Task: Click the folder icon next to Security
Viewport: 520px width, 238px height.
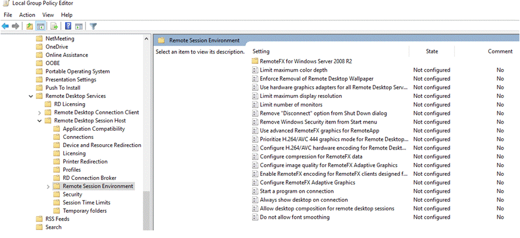Action: click(57, 194)
